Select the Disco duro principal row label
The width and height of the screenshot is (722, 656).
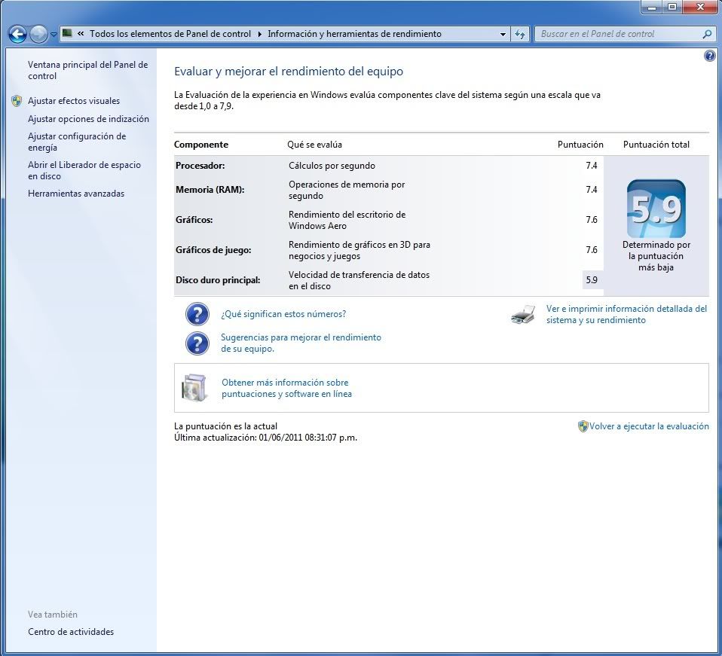[x=218, y=280]
